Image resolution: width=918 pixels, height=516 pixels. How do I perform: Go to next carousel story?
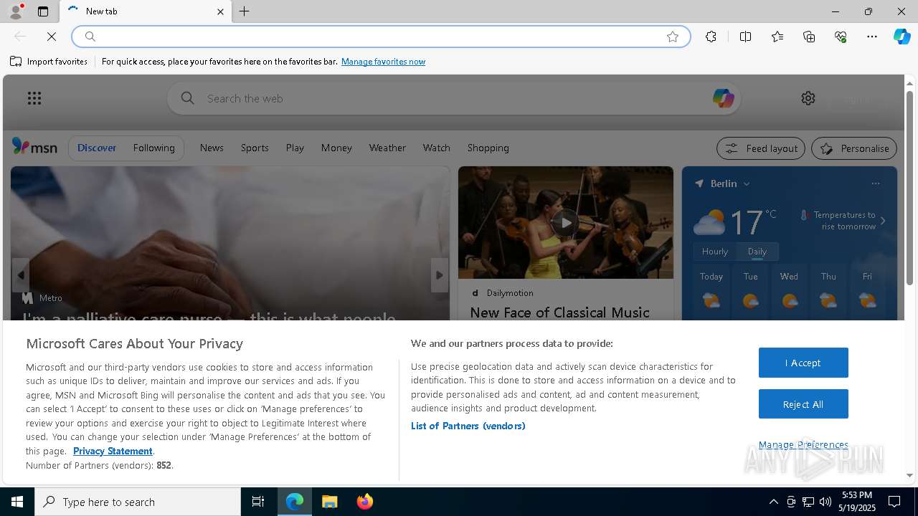pyautogui.click(x=440, y=275)
